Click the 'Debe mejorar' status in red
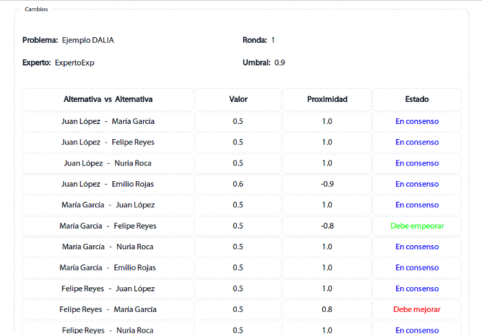 tap(417, 309)
